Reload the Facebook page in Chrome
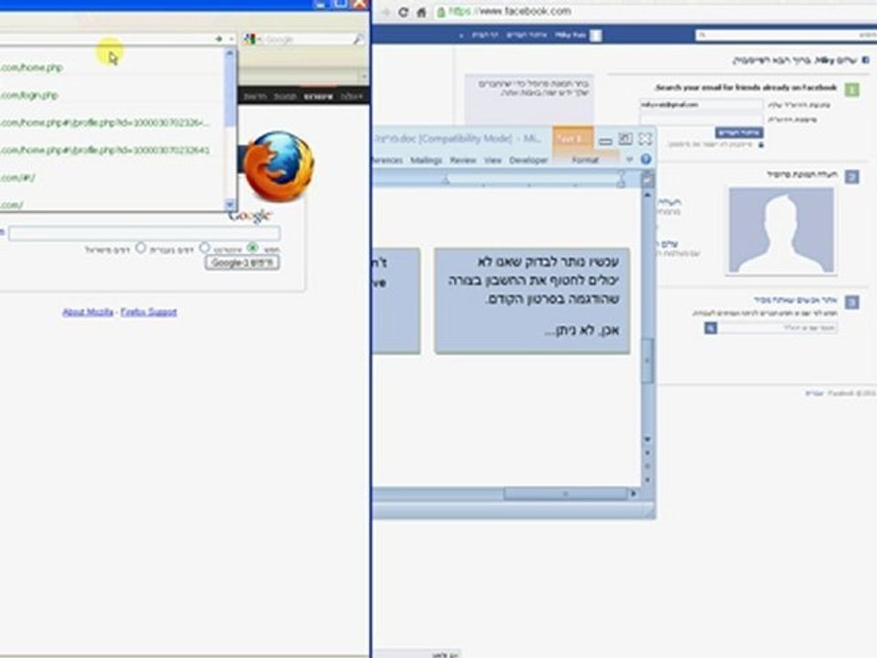The height and width of the screenshot is (658, 877). [403, 12]
